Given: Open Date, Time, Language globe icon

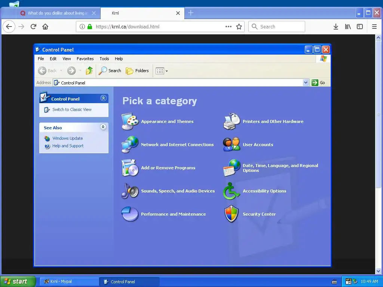Looking at the screenshot, I should click(232, 168).
